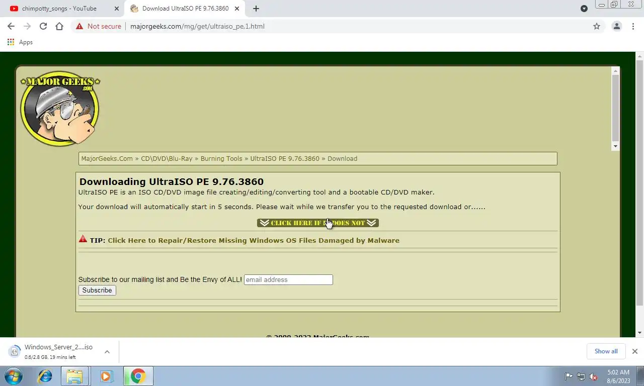Screen dimensions: 644x386
Task: Click the 'Click here if it does not' button
Action: 318,223
